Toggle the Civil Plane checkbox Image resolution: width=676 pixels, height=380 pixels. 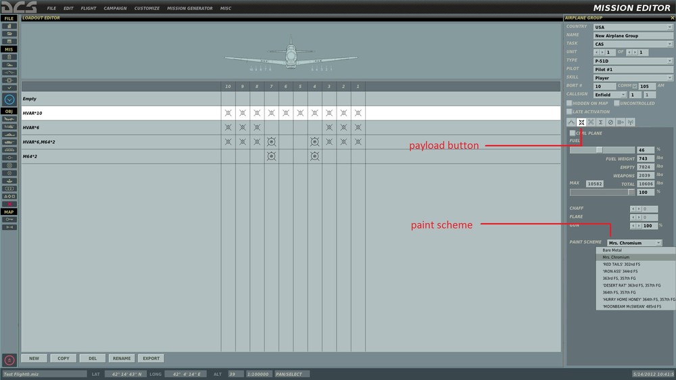572,133
